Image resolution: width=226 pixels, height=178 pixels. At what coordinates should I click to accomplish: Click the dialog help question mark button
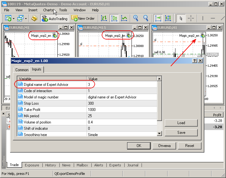tap(194, 61)
